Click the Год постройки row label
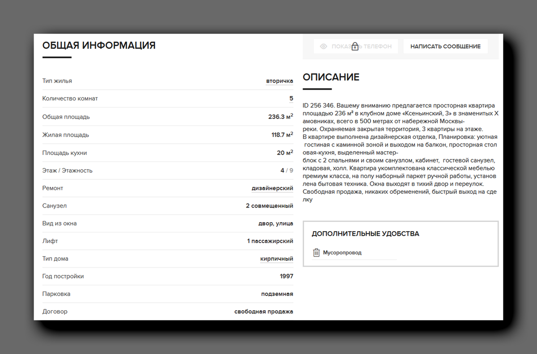 [x=63, y=276]
